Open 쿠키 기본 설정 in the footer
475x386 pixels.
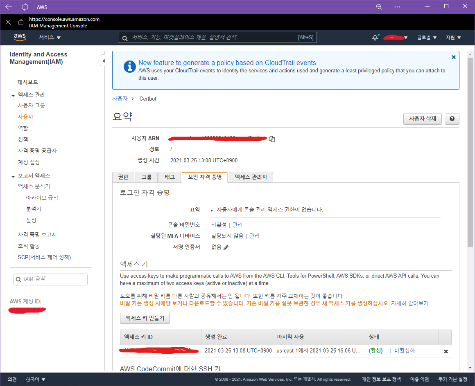tap(452, 379)
